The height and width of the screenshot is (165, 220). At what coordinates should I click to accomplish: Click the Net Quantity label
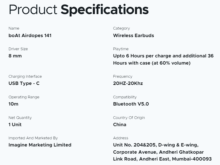(x=20, y=117)
